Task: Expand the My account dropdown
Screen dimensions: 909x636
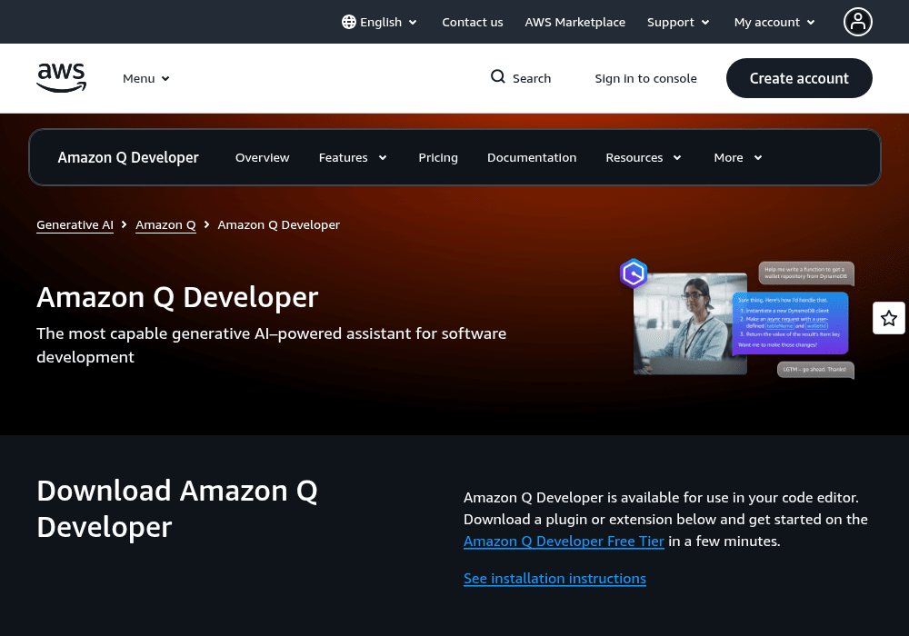Action: [774, 22]
